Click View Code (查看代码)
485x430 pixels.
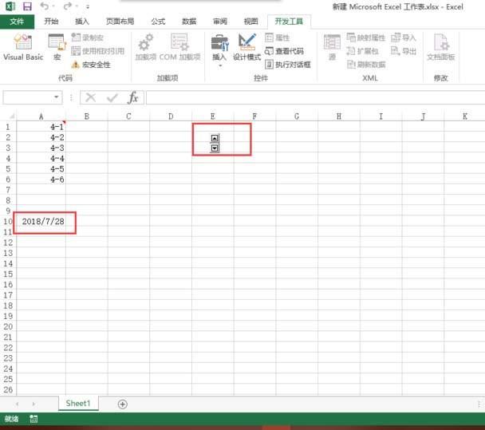pyautogui.click(x=284, y=51)
